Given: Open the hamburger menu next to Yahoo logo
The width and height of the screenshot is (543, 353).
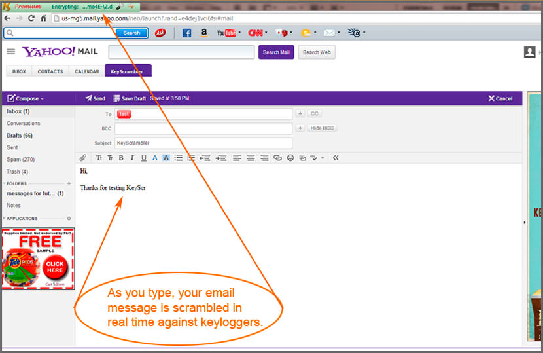Looking at the screenshot, I should 10,51.
